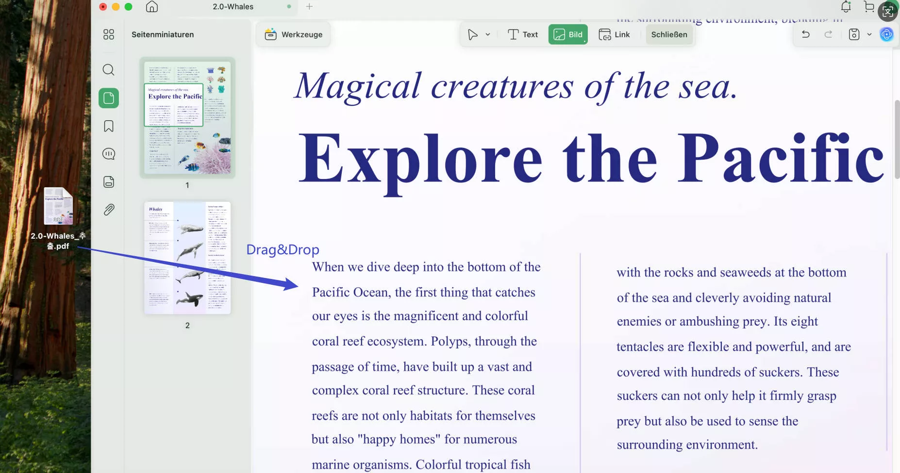
Task: Click the Schließen button
Action: pyautogui.click(x=669, y=34)
